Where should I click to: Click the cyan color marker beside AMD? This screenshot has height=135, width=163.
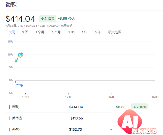pyautogui.click(x=10, y=129)
